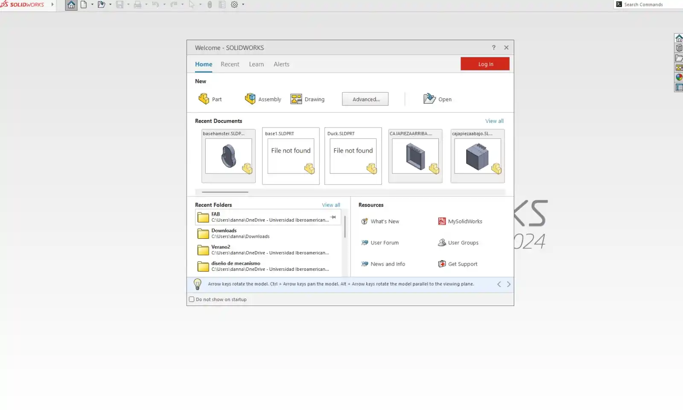Open the basehamster.SLDPRT recent document thumbnail
Viewport: 683px width, 410px height.
coord(228,156)
